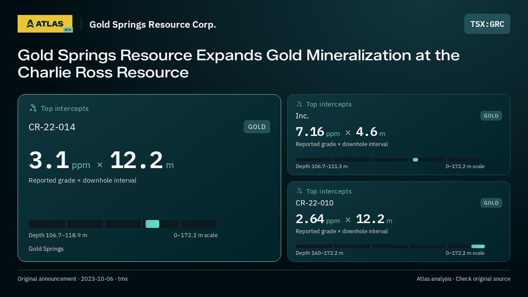Click the 7.16 ppm grade value
This screenshot has width=528, height=297.
point(318,132)
